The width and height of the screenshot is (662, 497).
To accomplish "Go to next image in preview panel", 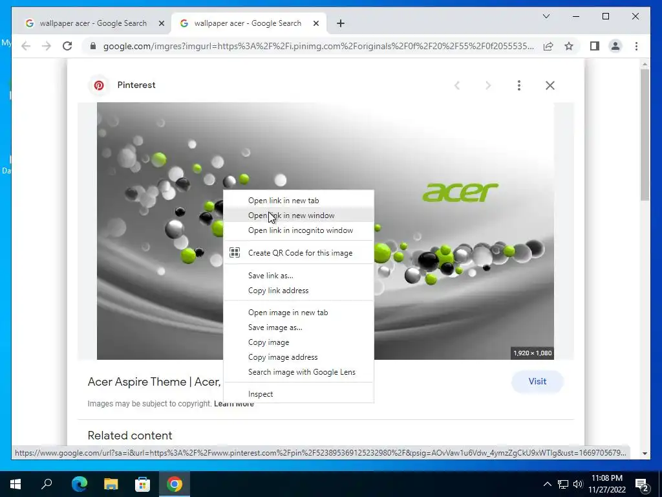I will coord(488,85).
